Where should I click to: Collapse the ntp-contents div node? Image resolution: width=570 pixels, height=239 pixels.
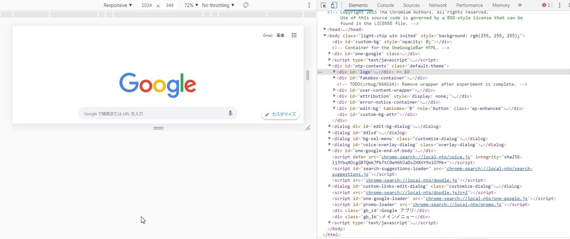[x=330, y=66]
